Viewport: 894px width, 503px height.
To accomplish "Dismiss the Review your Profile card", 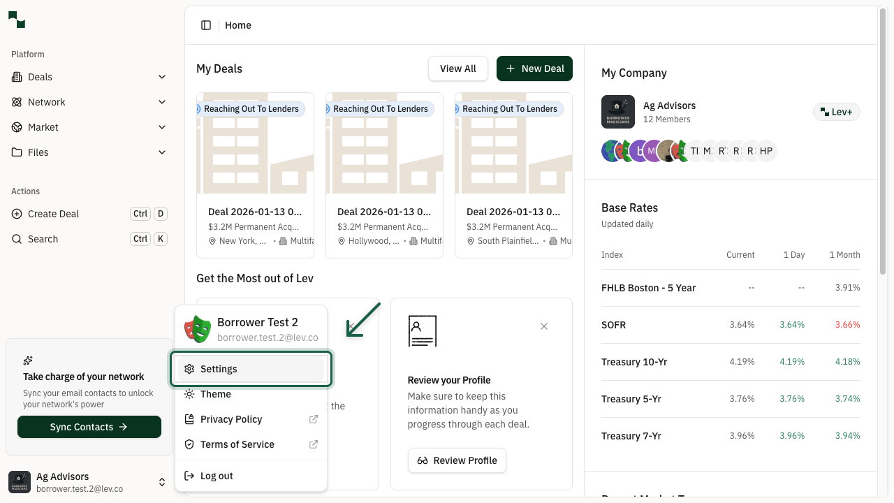I will (544, 326).
